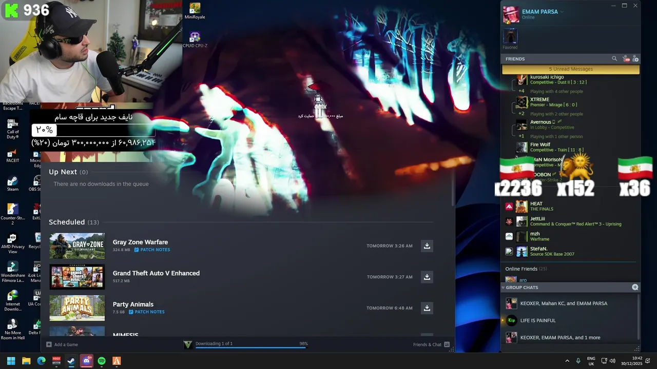Open Counter-Strike 2 desktop icon

pos(13,214)
